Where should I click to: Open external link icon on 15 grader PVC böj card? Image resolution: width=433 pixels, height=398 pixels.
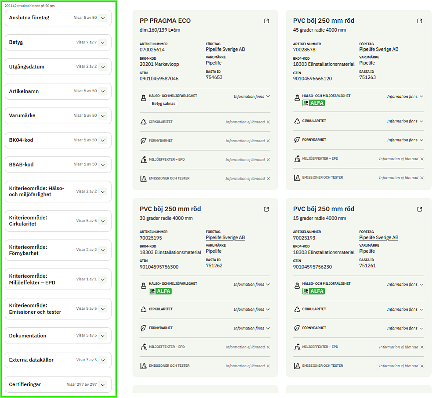pyautogui.click(x=420, y=209)
